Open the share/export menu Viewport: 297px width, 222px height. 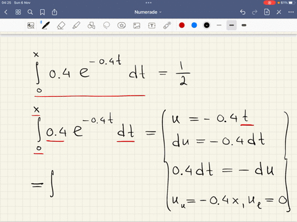tap(54, 12)
